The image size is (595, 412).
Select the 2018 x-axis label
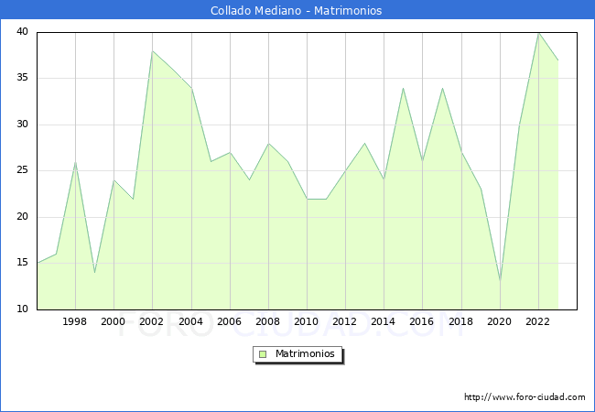(x=461, y=321)
